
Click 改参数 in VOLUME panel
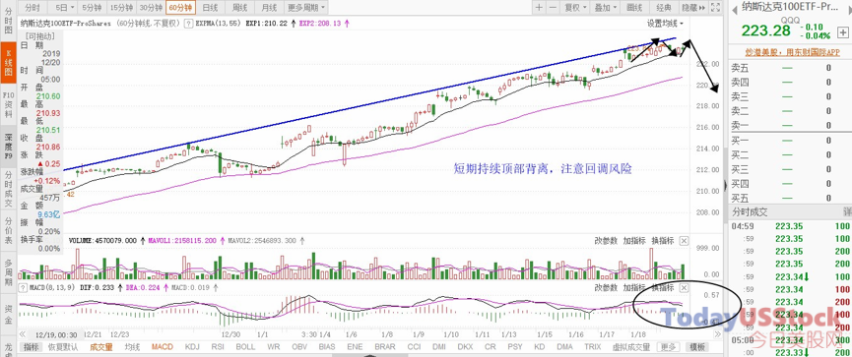(x=606, y=240)
